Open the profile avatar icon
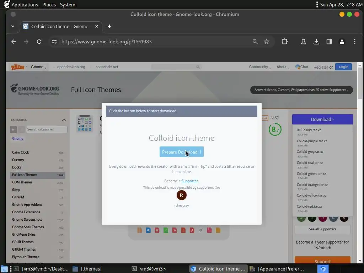This screenshot has width=364, height=273. tap(342, 42)
